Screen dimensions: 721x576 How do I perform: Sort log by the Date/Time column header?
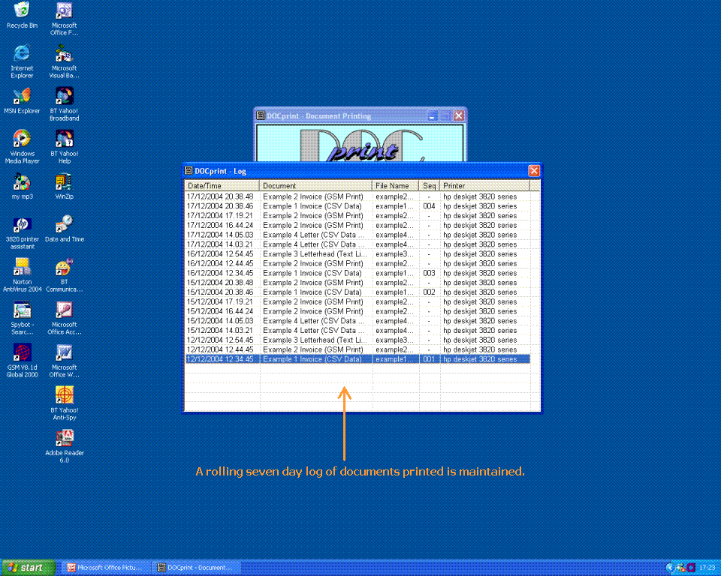pyautogui.click(x=222, y=185)
